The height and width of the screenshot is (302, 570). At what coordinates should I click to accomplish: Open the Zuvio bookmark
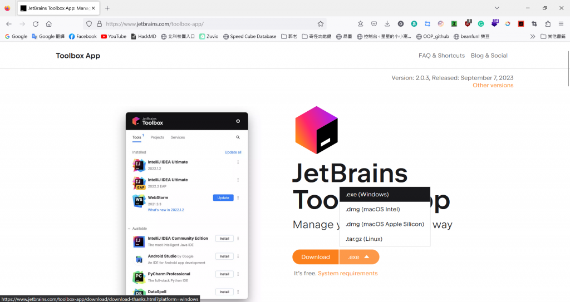[209, 36]
